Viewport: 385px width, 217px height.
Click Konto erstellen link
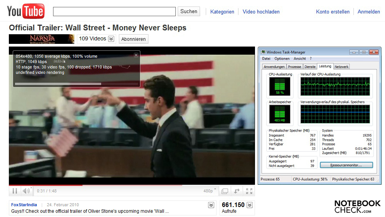coord(333,12)
